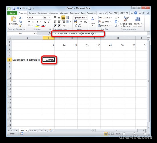157x143 pixels.
Task: Apply the 000 thousands separator style
Action: coord(86,21)
